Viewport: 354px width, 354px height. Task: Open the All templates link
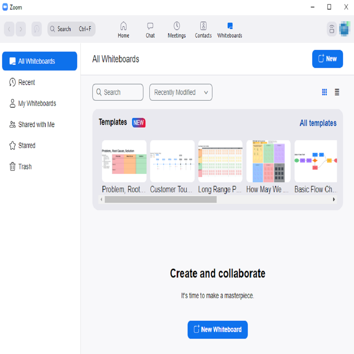pos(318,123)
